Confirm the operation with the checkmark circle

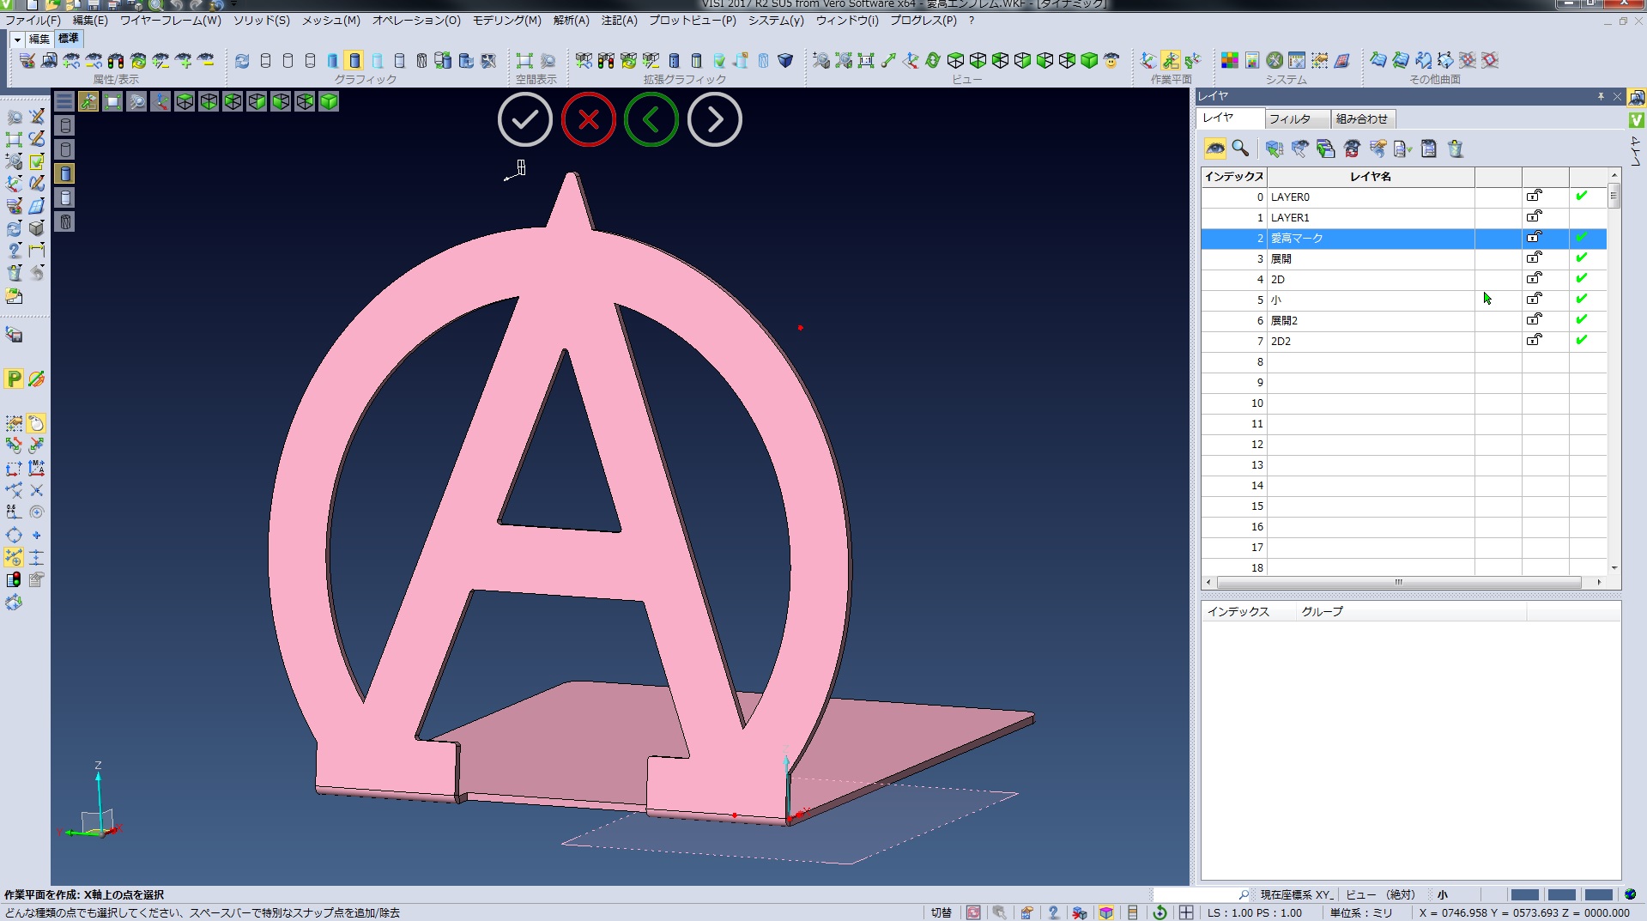(524, 119)
